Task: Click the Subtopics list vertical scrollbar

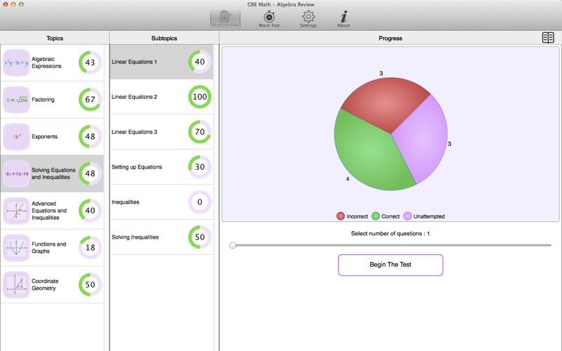Action: pyautogui.click(x=216, y=198)
